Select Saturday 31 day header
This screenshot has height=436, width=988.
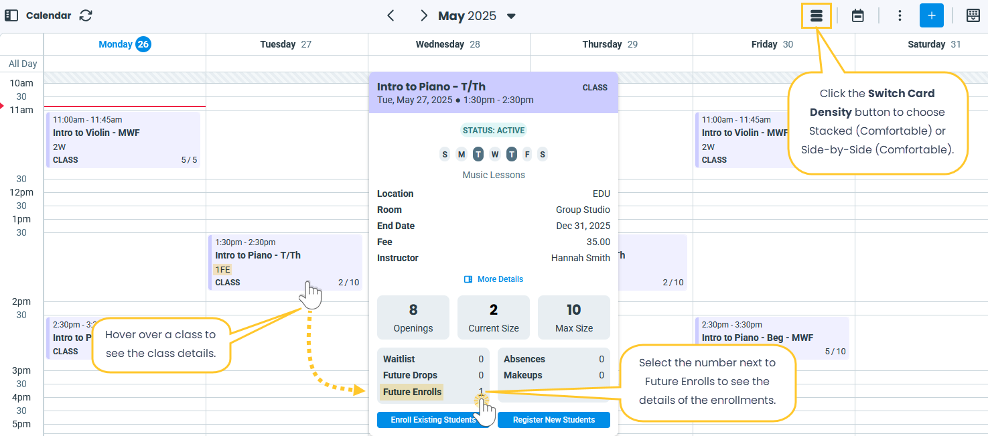(934, 44)
